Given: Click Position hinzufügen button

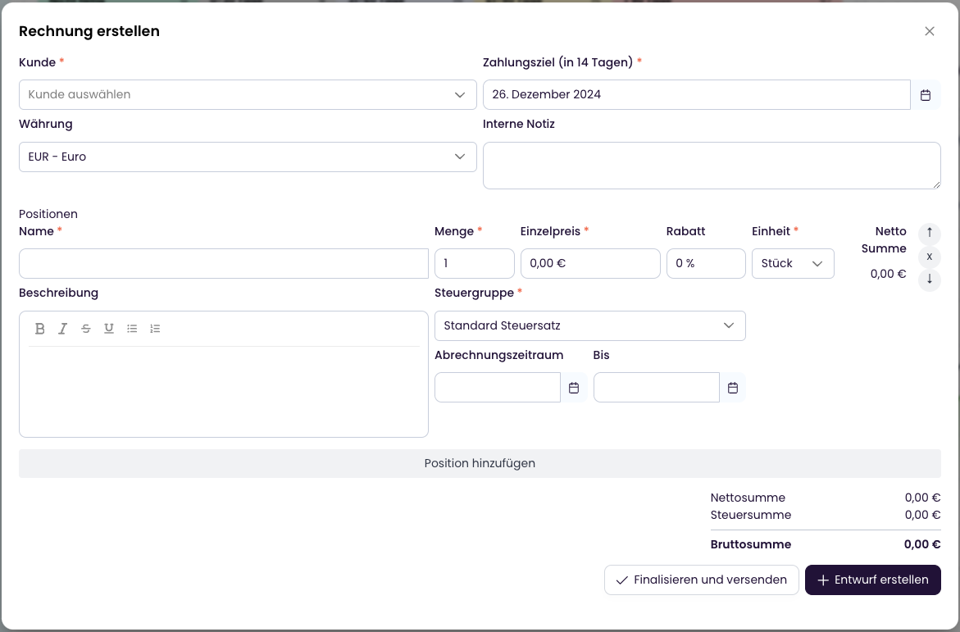Looking at the screenshot, I should click(480, 464).
